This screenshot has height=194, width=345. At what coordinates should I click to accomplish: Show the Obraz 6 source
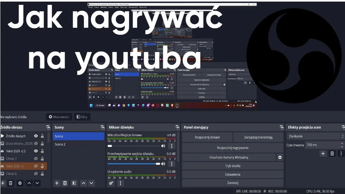tap(36, 174)
